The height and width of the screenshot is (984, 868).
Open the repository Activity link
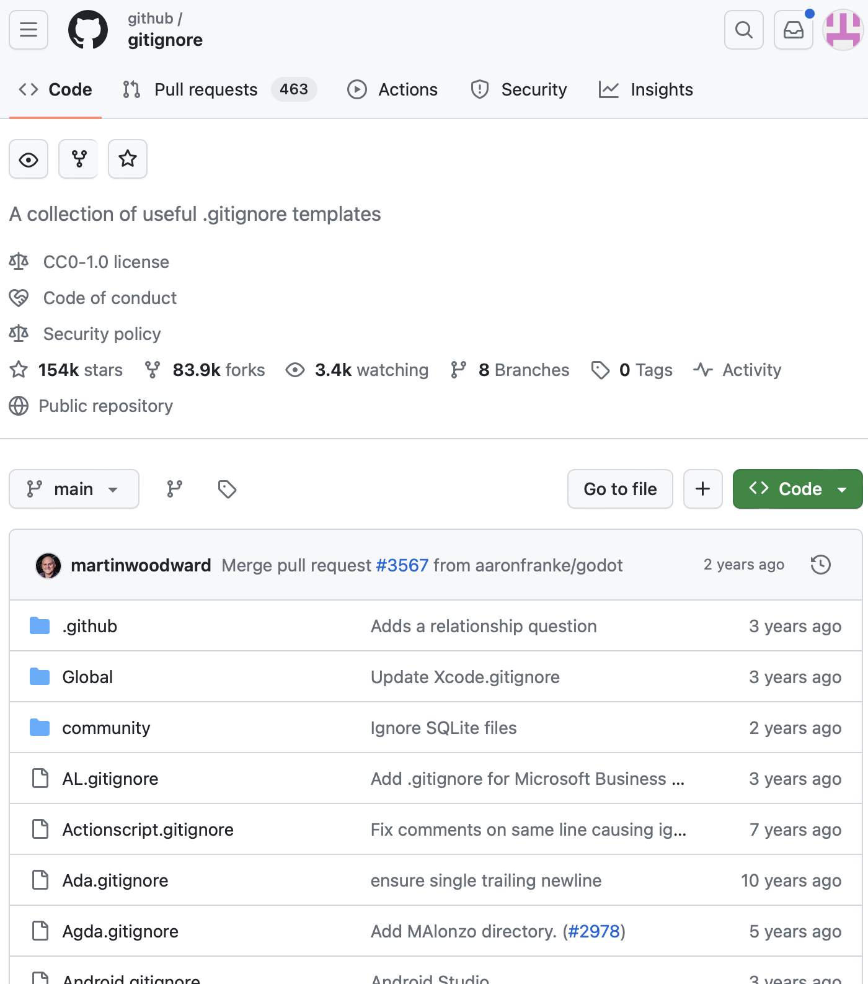pyautogui.click(x=738, y=370)
